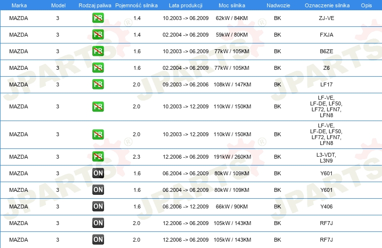Select production years in the Z6 row
Screen dimensions: 382x248
[186, 68]
